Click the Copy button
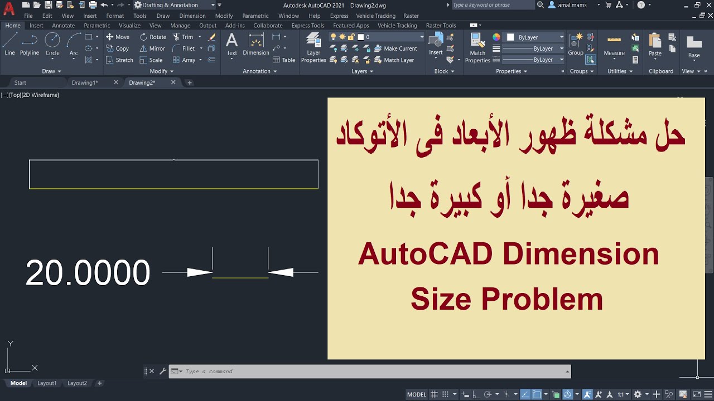The height and width of the screenshot is (401, 714). pyautogui.click(x=118, y=48)
